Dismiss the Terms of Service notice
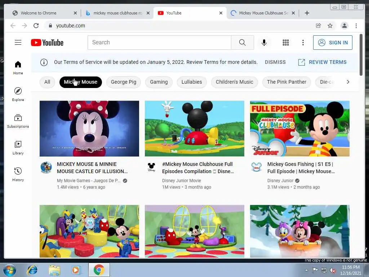 pos(275,62)
